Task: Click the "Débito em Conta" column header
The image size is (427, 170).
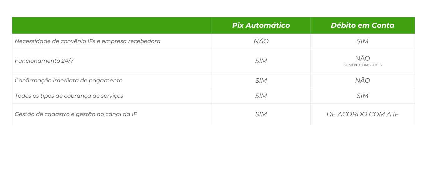Action: (362, 25)
